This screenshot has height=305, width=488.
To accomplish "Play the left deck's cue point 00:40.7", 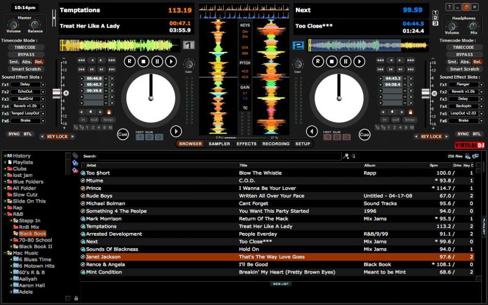I will click(x=82, y=84).
